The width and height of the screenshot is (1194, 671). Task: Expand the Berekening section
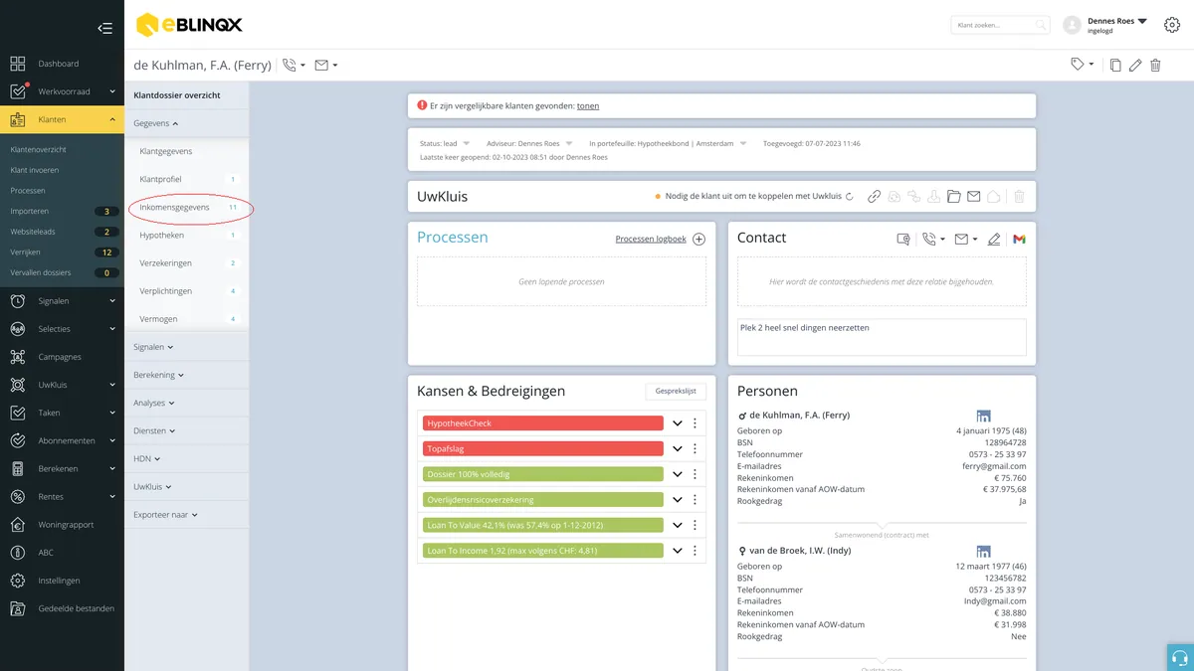coord(159,375)
